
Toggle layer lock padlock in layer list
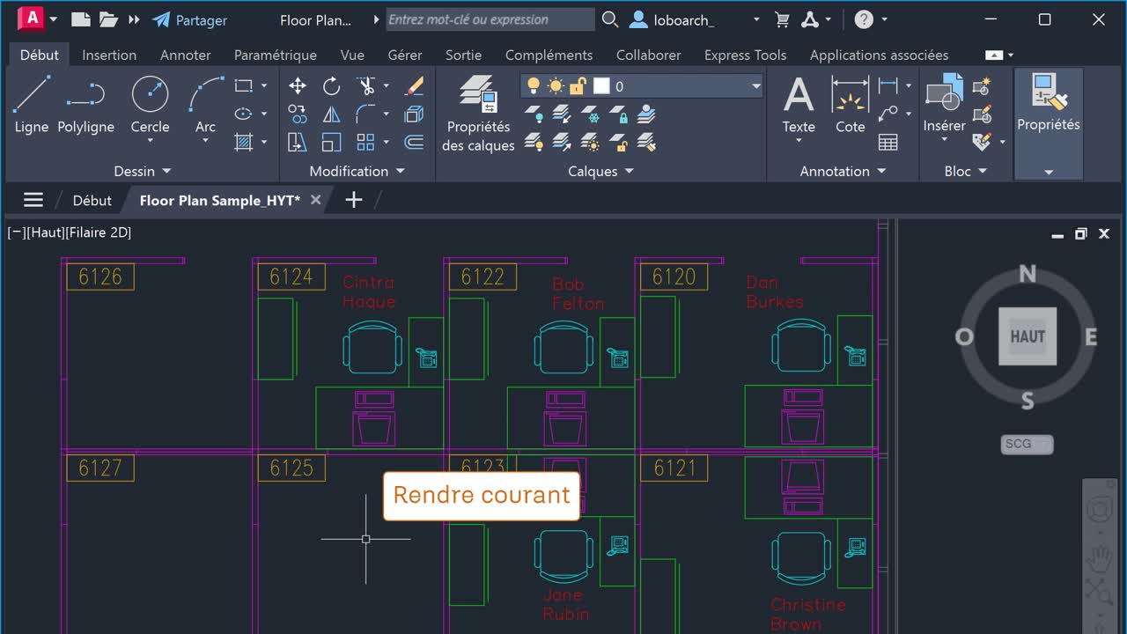click(x=578, y=85)
